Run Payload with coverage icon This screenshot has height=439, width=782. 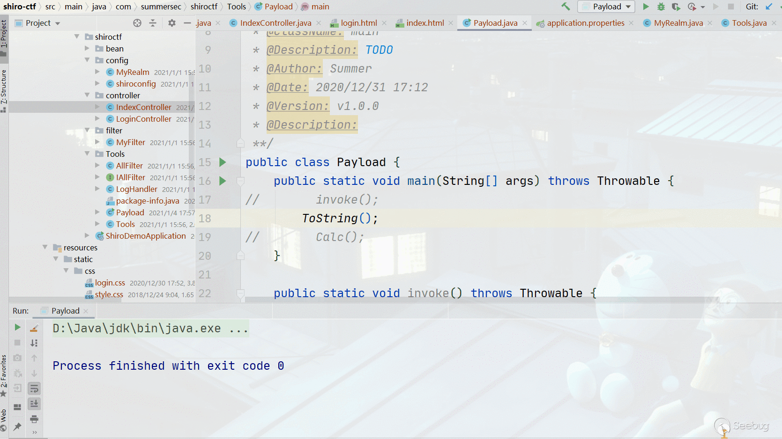click(x=676, y=7)
